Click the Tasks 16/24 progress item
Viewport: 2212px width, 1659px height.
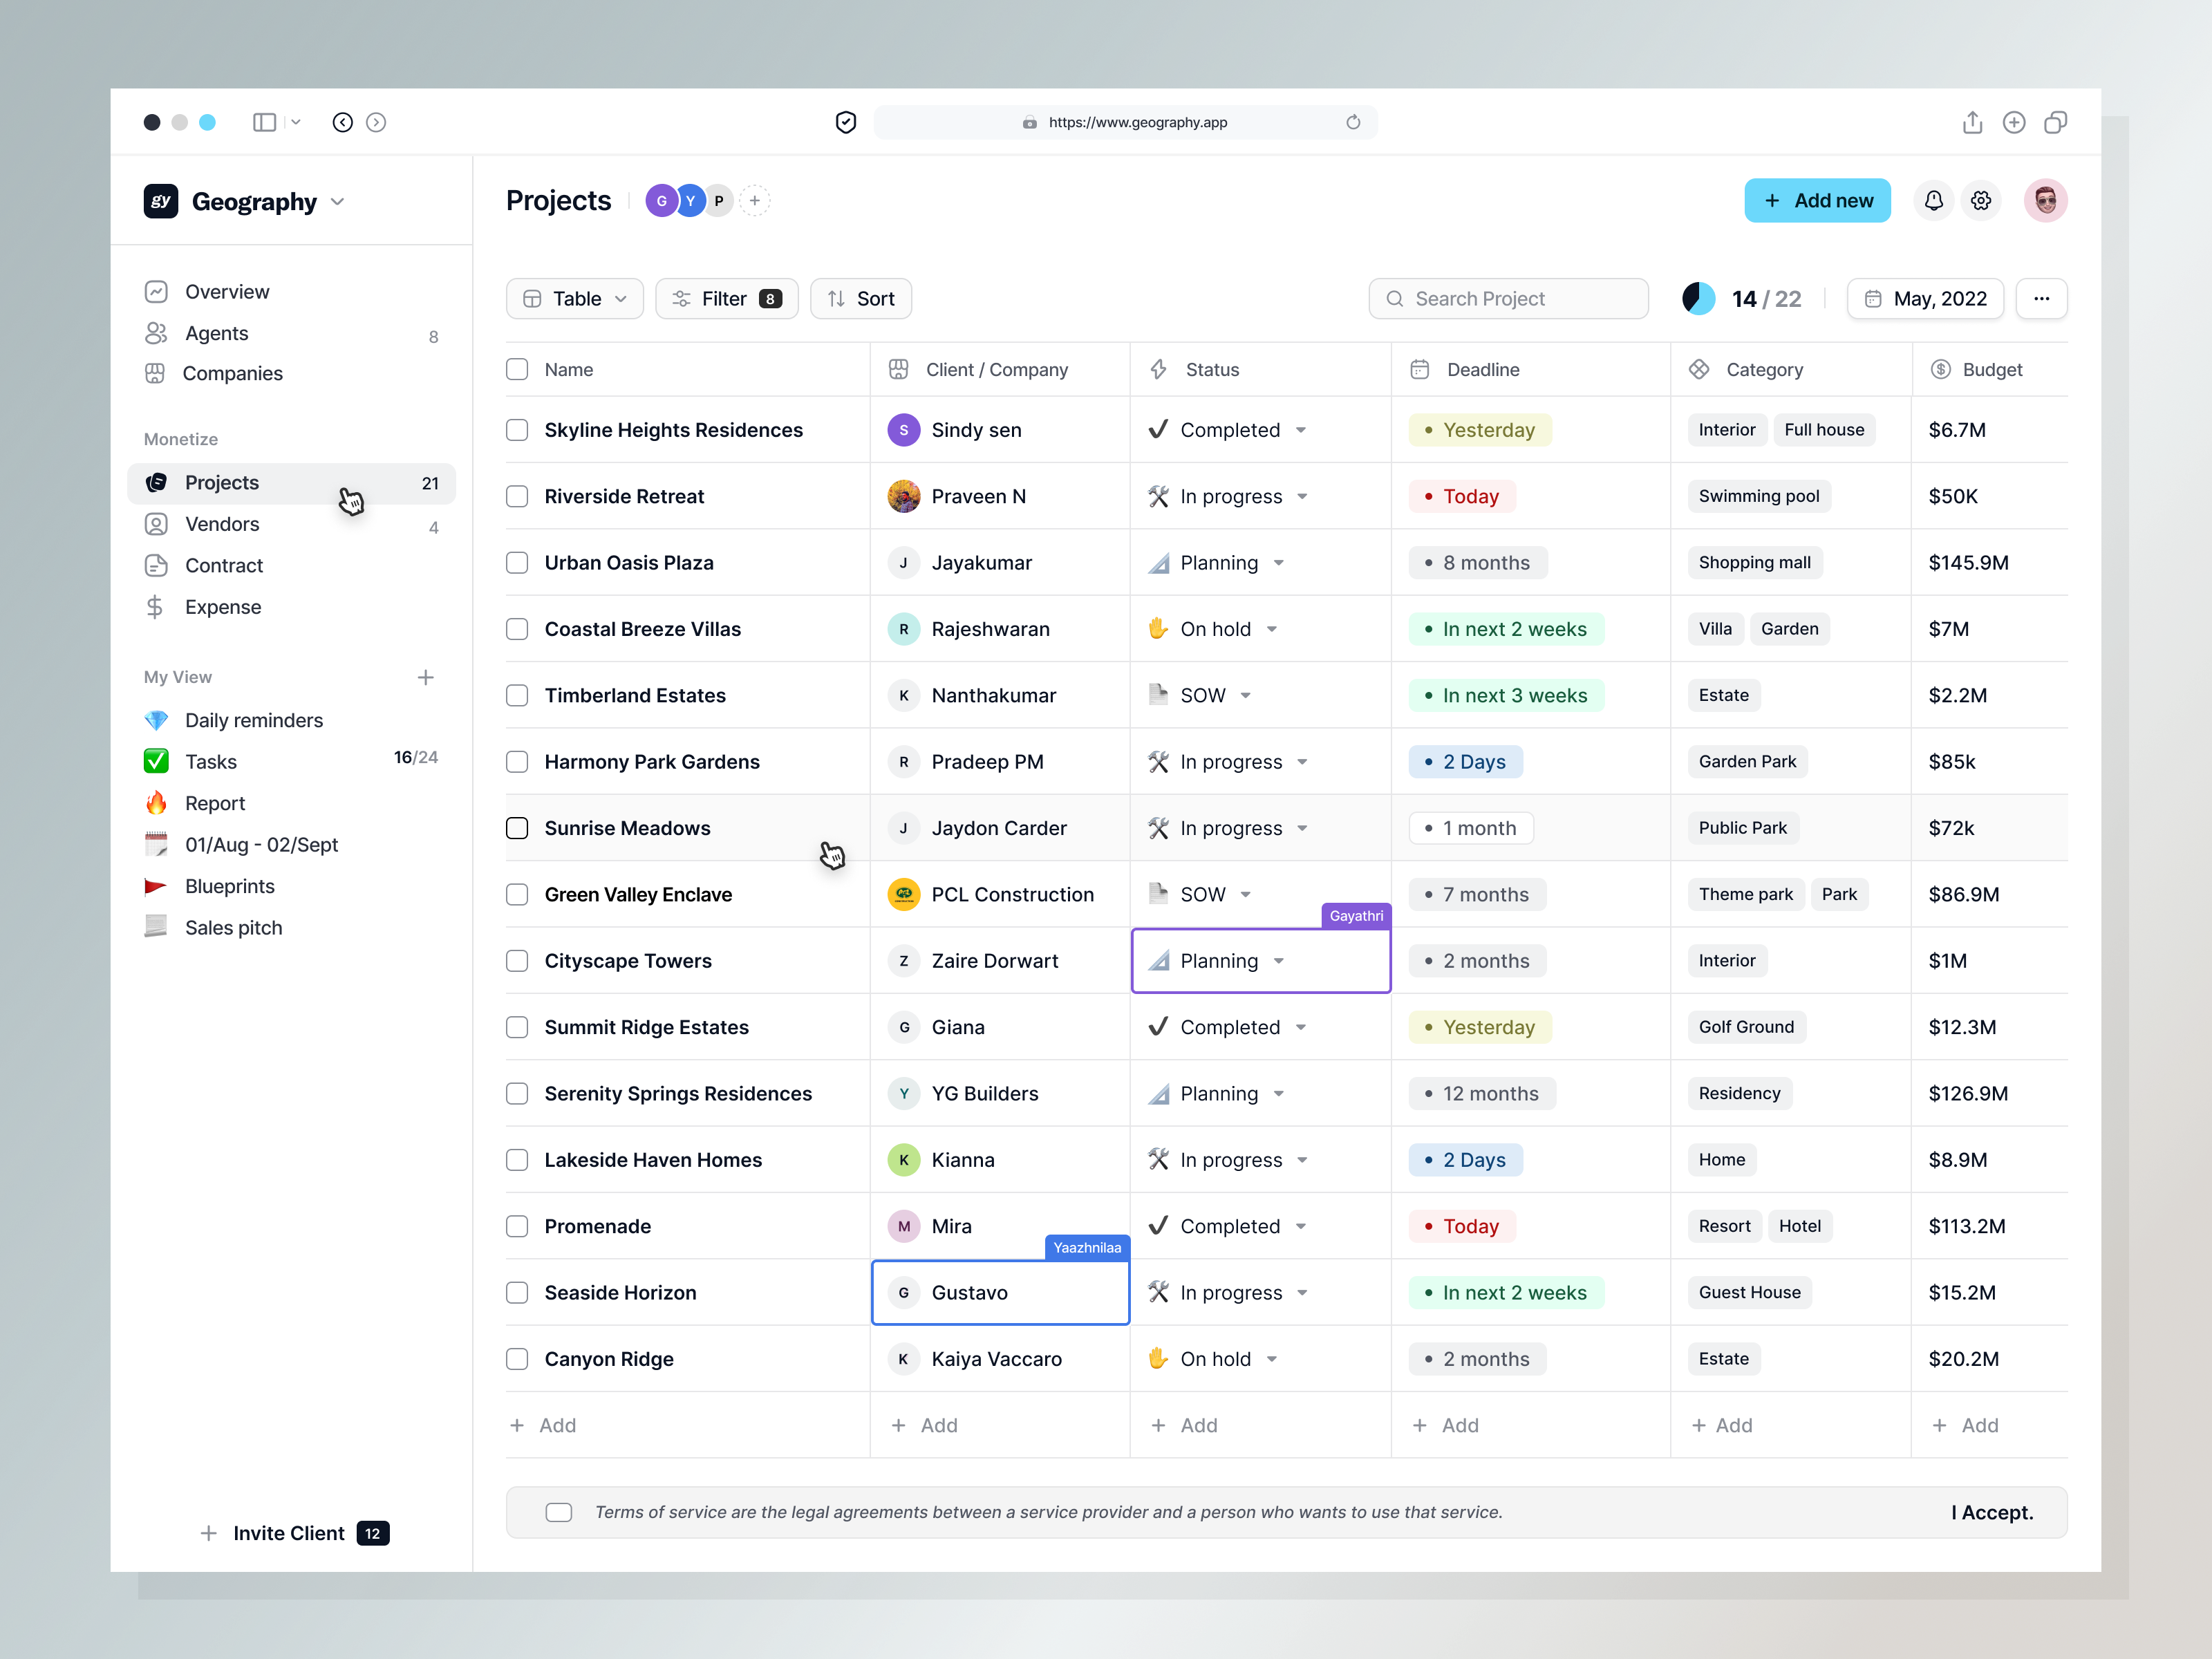point(214,761)
